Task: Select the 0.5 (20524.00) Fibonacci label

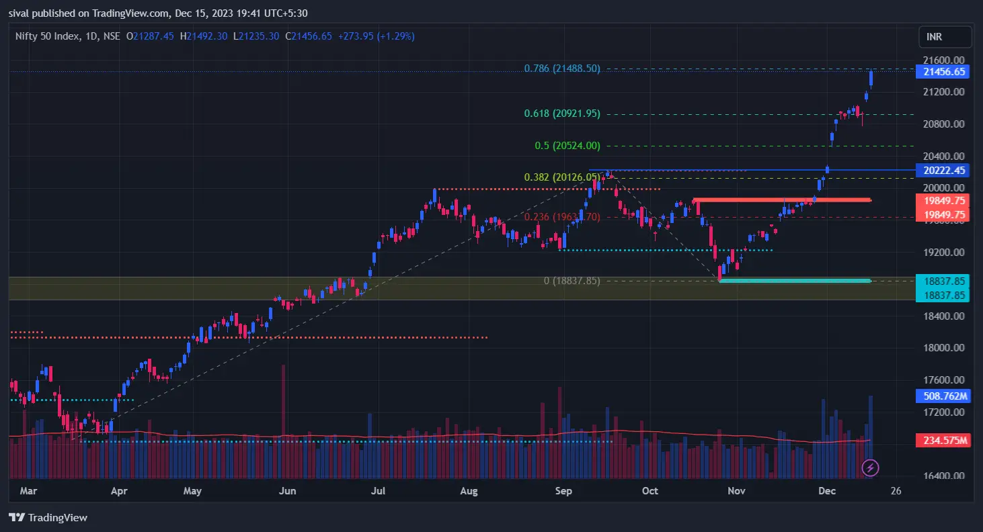Action: [x=567, y=146]
